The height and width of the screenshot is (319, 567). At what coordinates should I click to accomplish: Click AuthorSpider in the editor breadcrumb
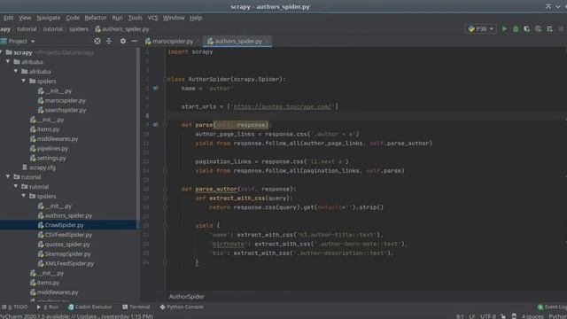tap(187, 296)
